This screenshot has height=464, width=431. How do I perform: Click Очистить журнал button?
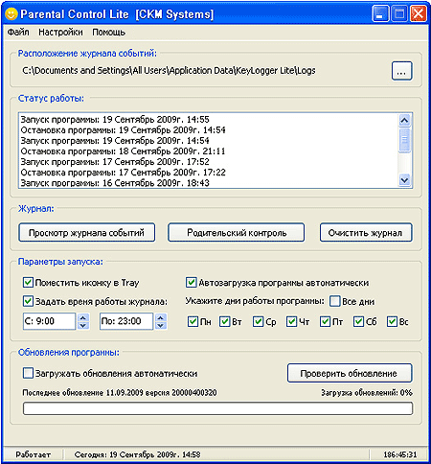366,232
